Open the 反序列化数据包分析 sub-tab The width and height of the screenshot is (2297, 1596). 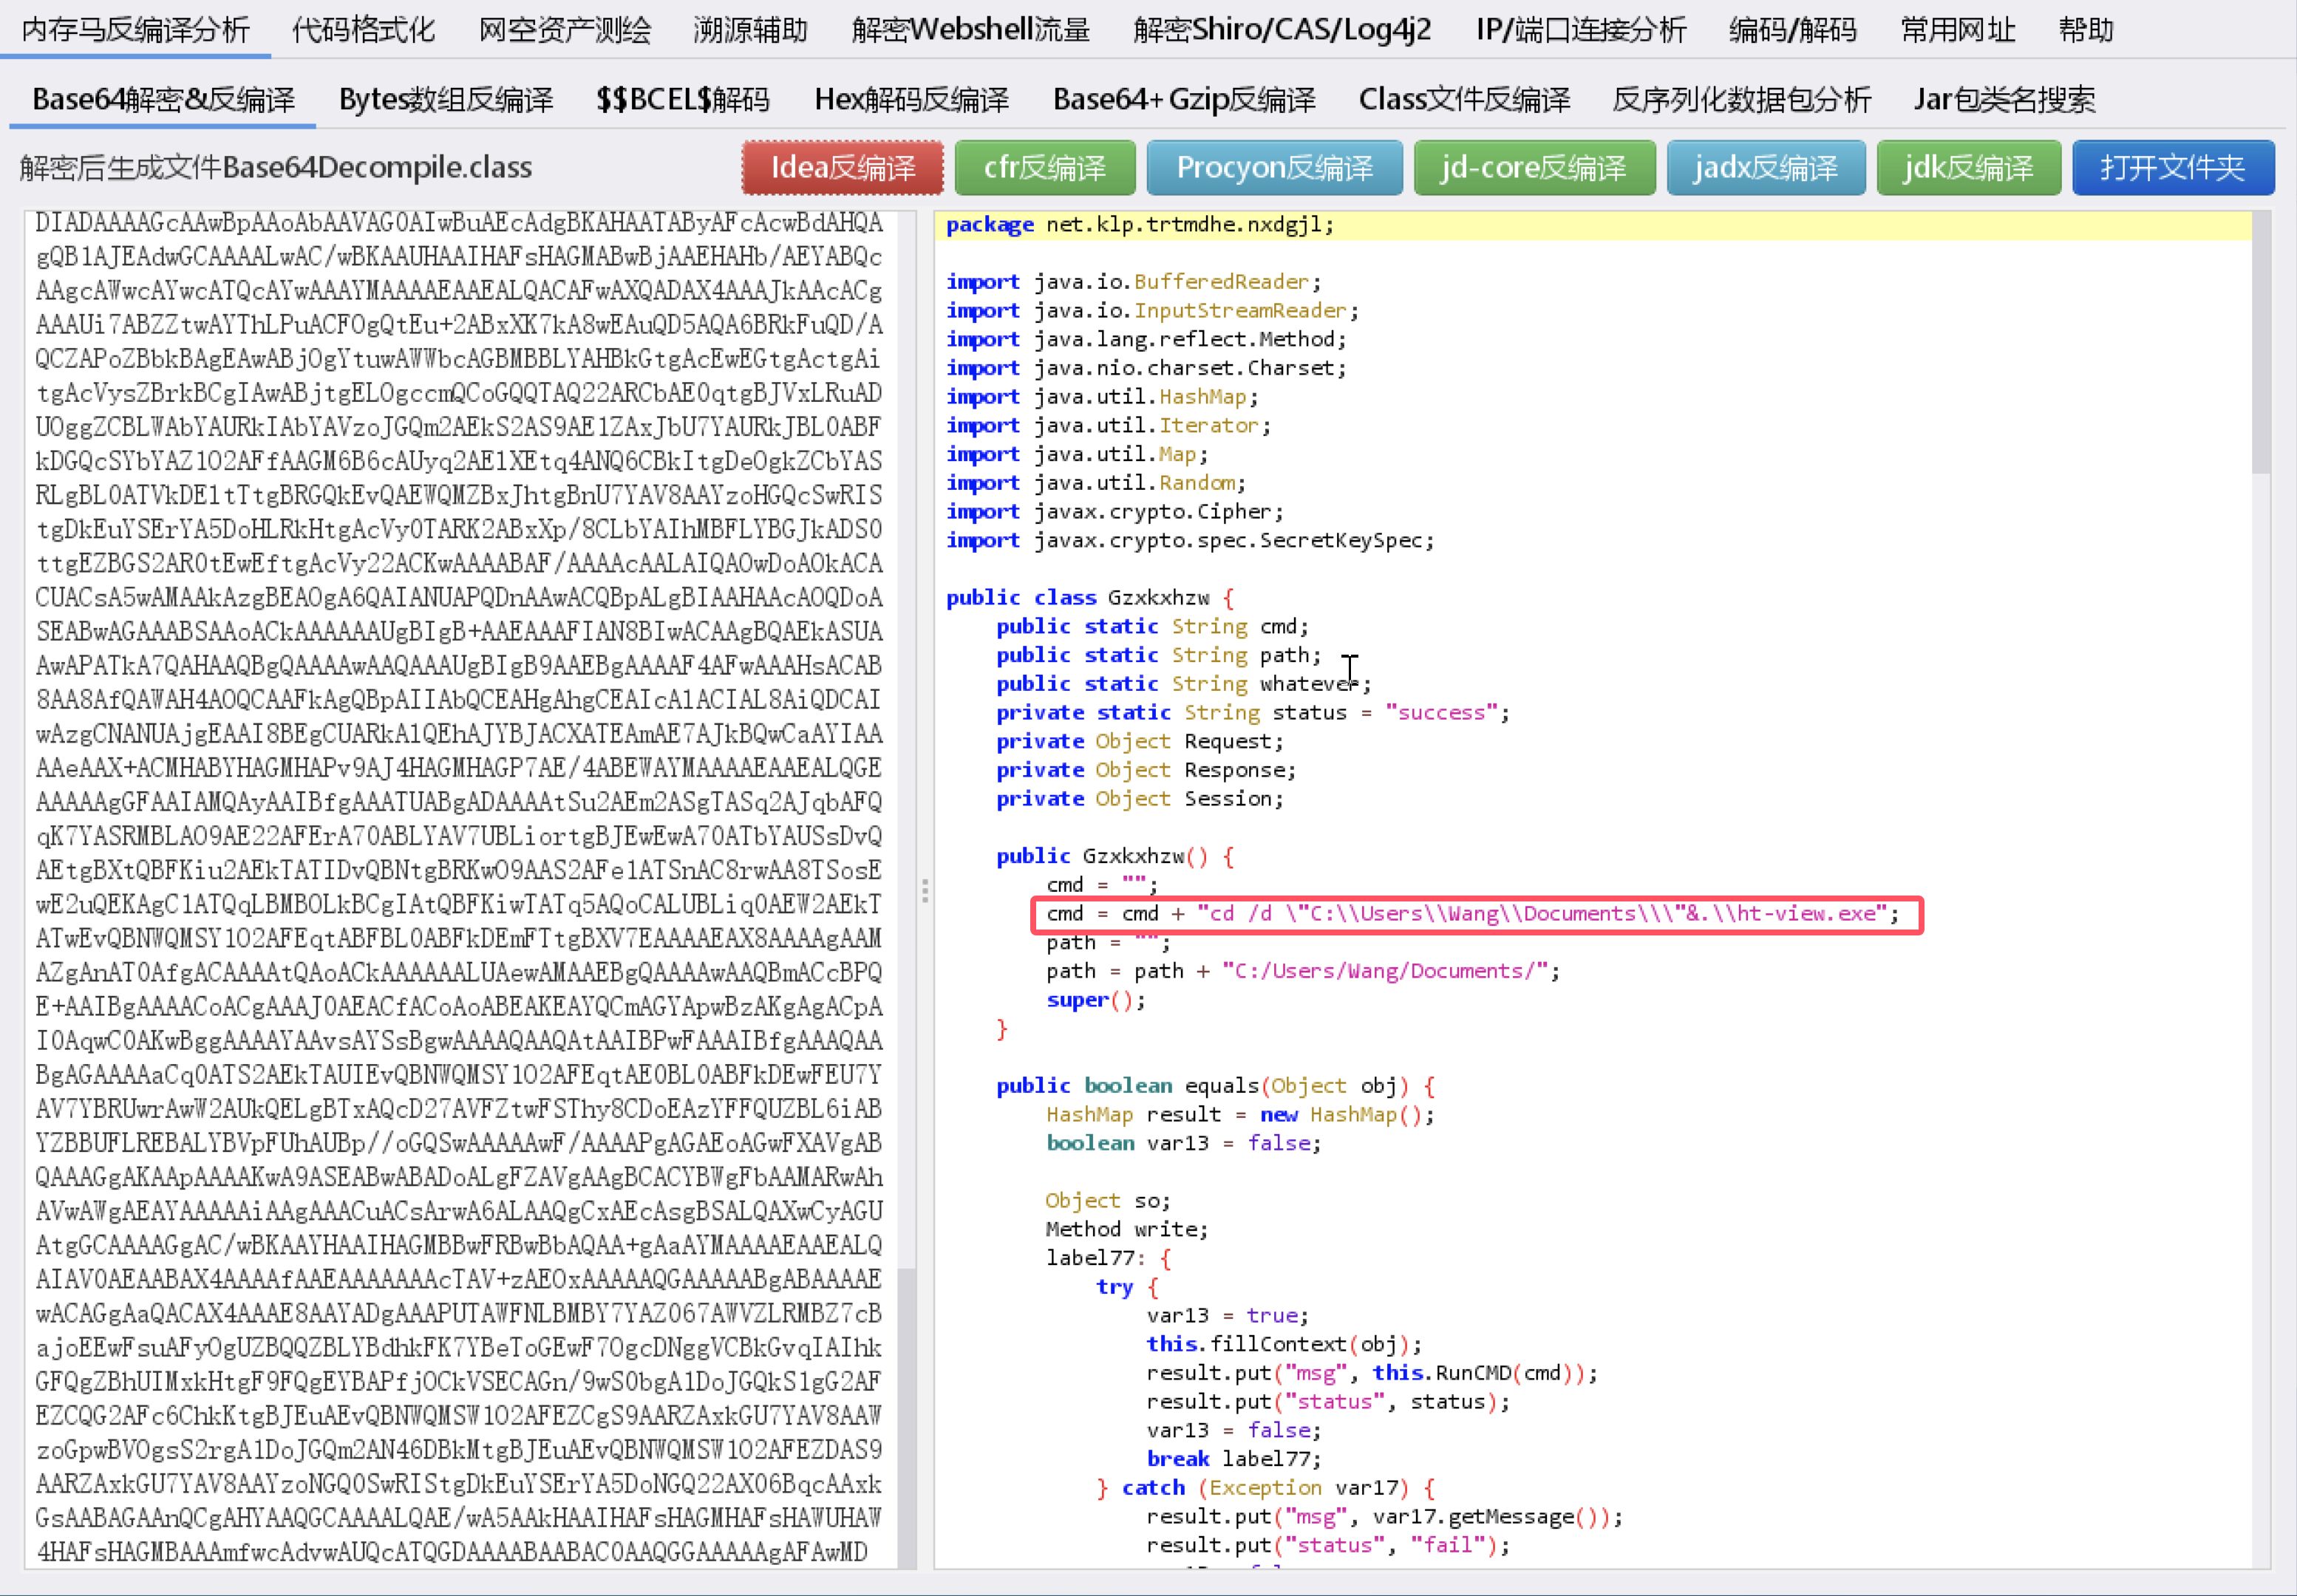[1741, 100]
